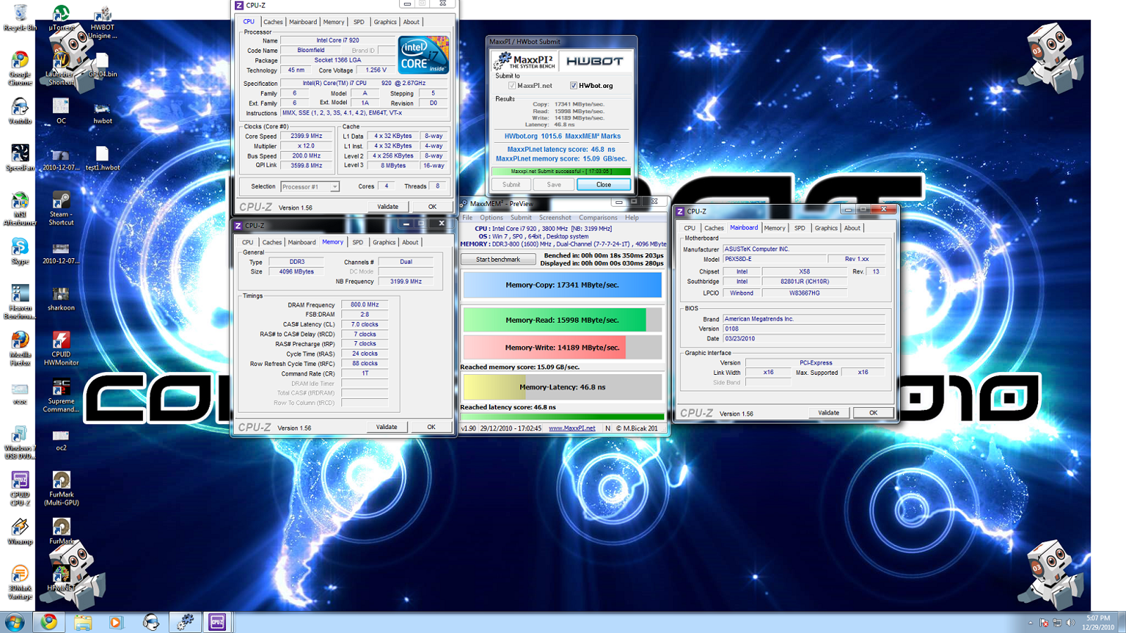Open the MaxxMEM Comparisons menu
This screenshot has width=1126, height=633.
(597, 217)
